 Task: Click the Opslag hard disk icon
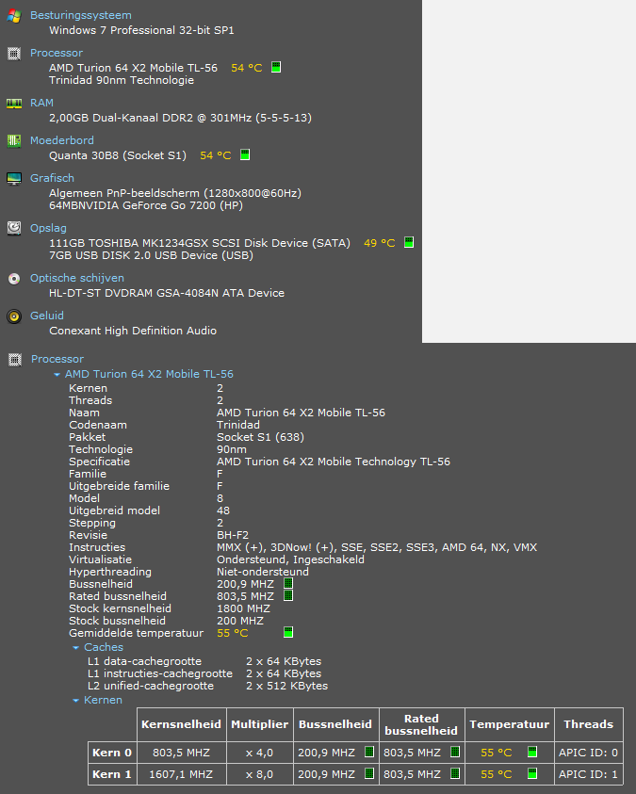coord(14,228)
